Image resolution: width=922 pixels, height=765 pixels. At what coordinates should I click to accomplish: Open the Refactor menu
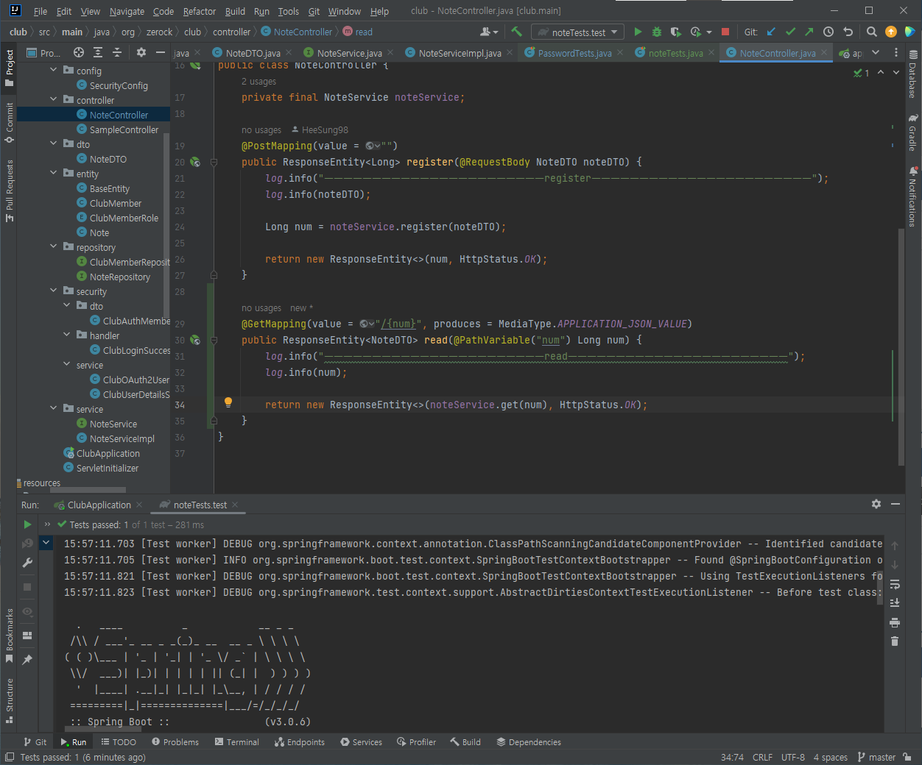click(x=200, y=11)
